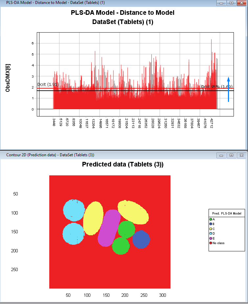248x304 pixels.
Task: Click the 'Predicted data (Tablets (3))' title
Action: point(123,165)
